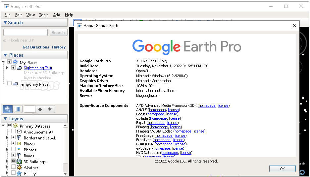
Task: Click the Roads layer icon
Action: 19,155
